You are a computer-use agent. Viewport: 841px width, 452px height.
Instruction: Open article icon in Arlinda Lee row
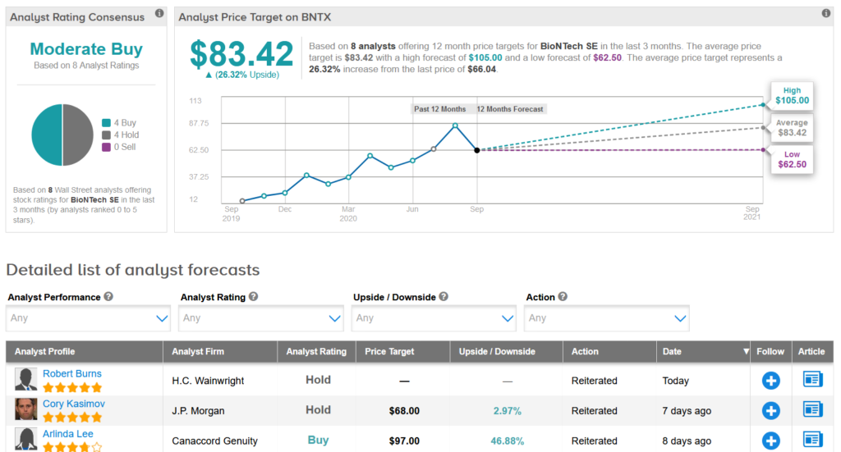coord(812,440)
